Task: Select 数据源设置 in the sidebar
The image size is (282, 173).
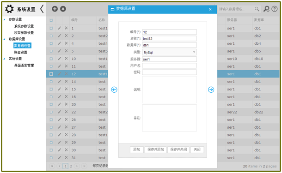Action: point(22,46)
